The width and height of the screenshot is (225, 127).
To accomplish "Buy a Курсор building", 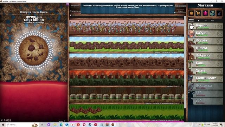I will (206, 26).
